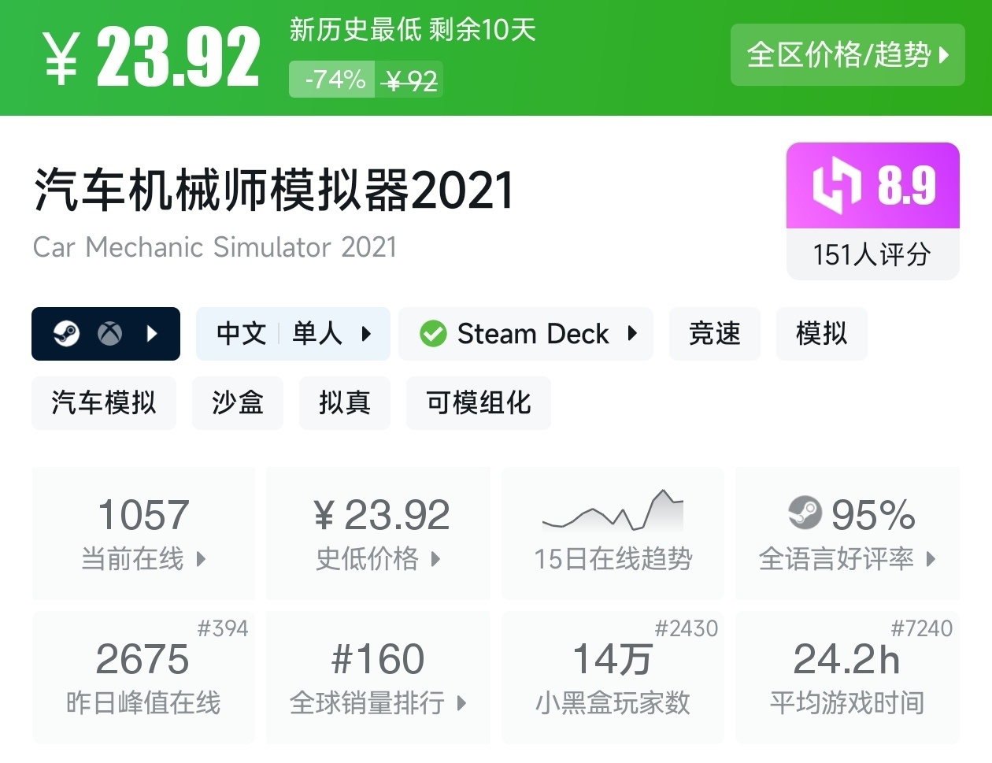Image resolution: width=992 pixels, height=763 pixels.
Task: Click the Xbox platform icon
Action: point(109,334)
